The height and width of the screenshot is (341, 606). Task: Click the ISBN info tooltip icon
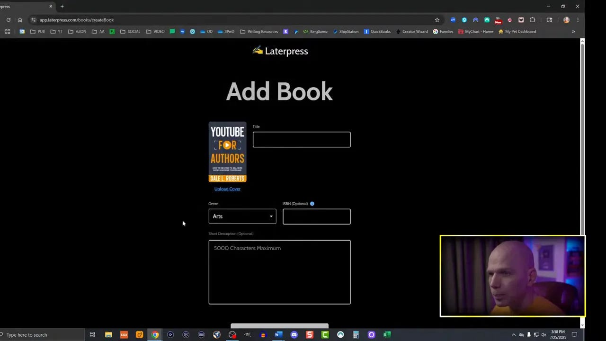pyautogui.click(x=312, y=203)
